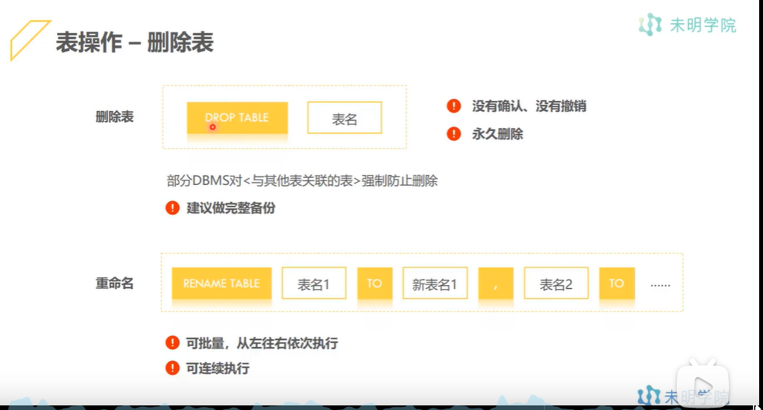The height and width of the screenshot is (410, 763).
Task: Click the text 建议做完整备份
Action: point(231,208)
